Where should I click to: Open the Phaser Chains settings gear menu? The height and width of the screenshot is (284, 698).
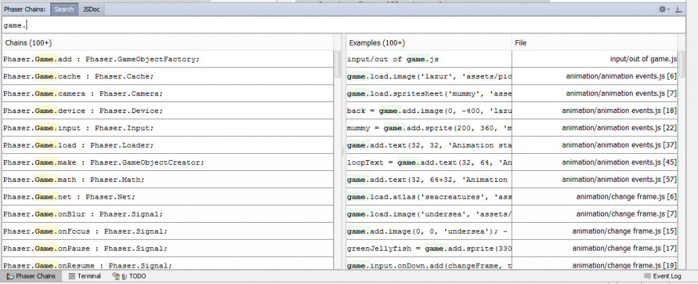tap(664, 10)
